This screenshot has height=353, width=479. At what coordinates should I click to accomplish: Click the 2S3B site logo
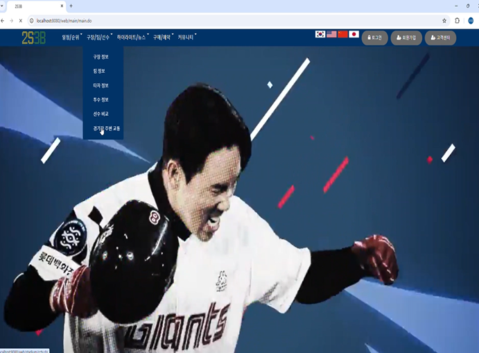[33, 38]
